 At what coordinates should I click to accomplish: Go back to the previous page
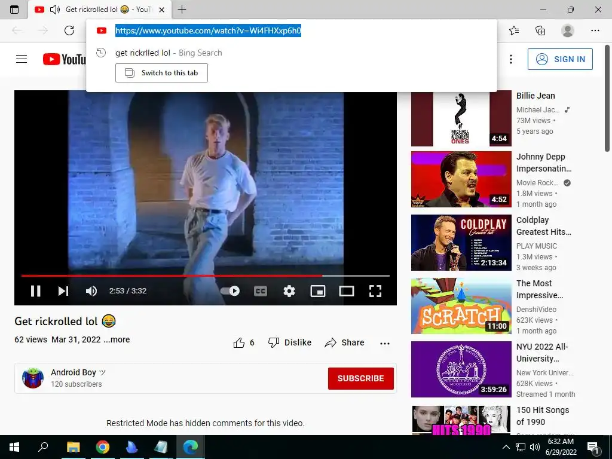[x=17, y=30]
